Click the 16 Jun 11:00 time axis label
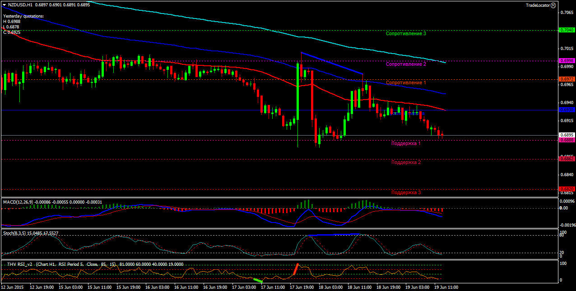 (x=186, y=287)
